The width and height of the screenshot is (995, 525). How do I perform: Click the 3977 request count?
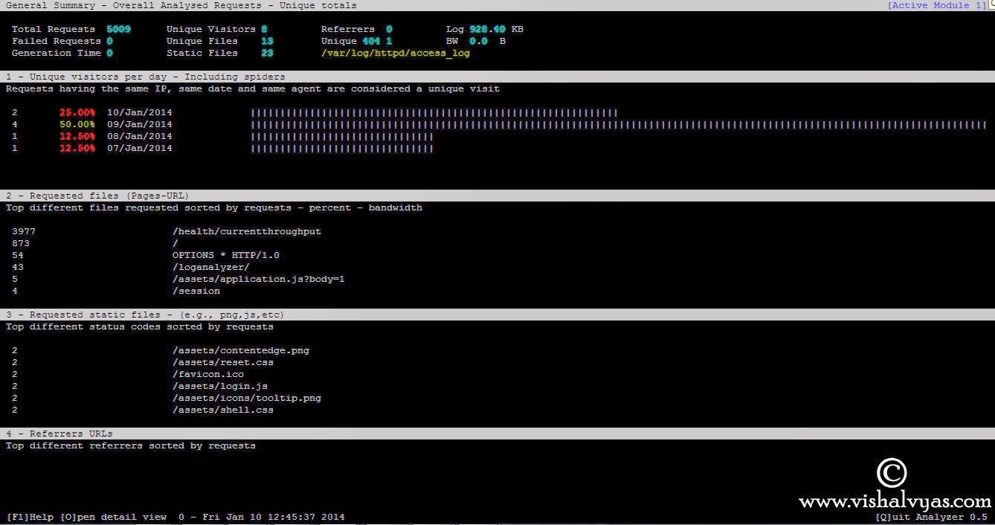24,231
